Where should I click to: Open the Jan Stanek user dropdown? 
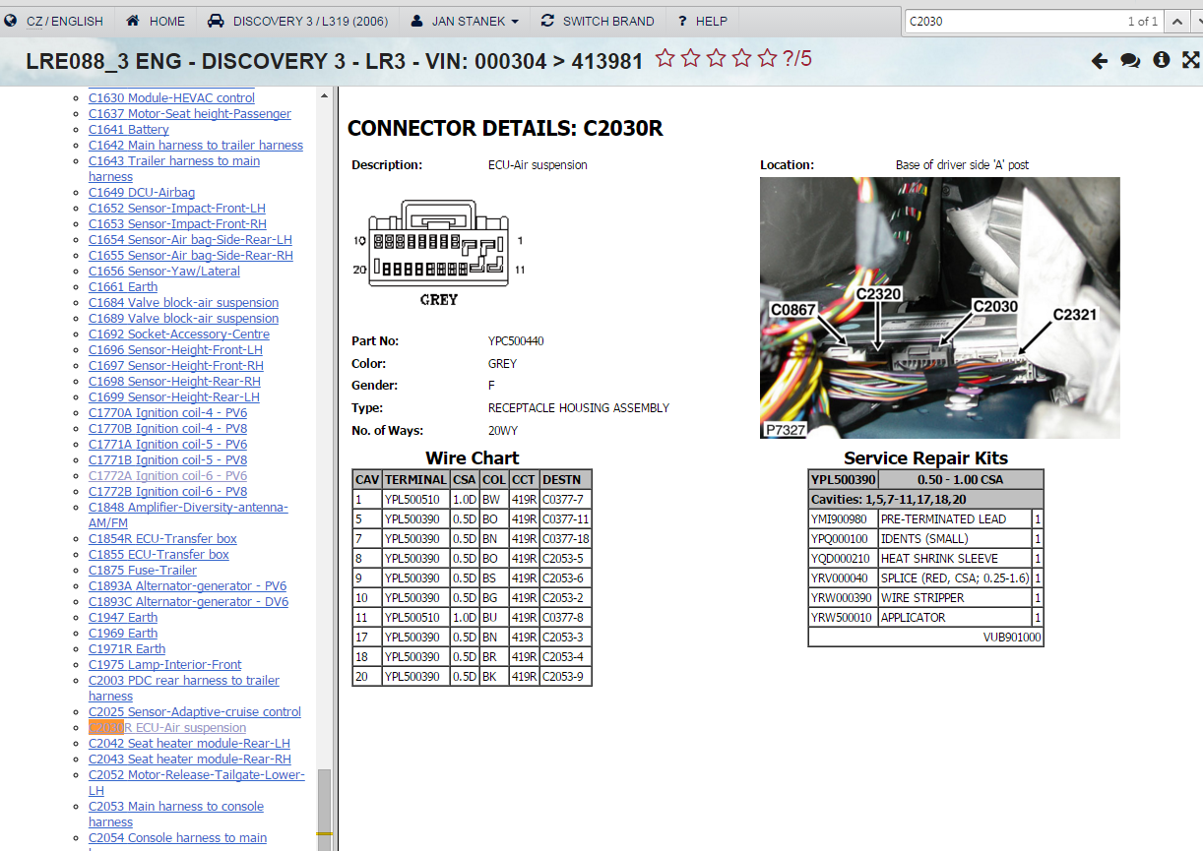[464, 21]
